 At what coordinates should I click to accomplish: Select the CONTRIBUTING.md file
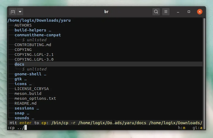[33, 45]
